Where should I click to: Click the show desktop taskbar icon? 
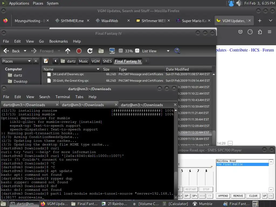click(3, 204)
